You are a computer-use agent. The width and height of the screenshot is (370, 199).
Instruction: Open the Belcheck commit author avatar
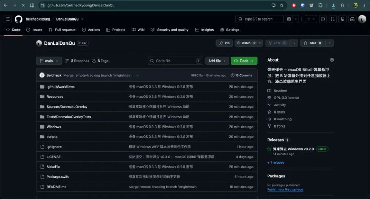[42, 75]
